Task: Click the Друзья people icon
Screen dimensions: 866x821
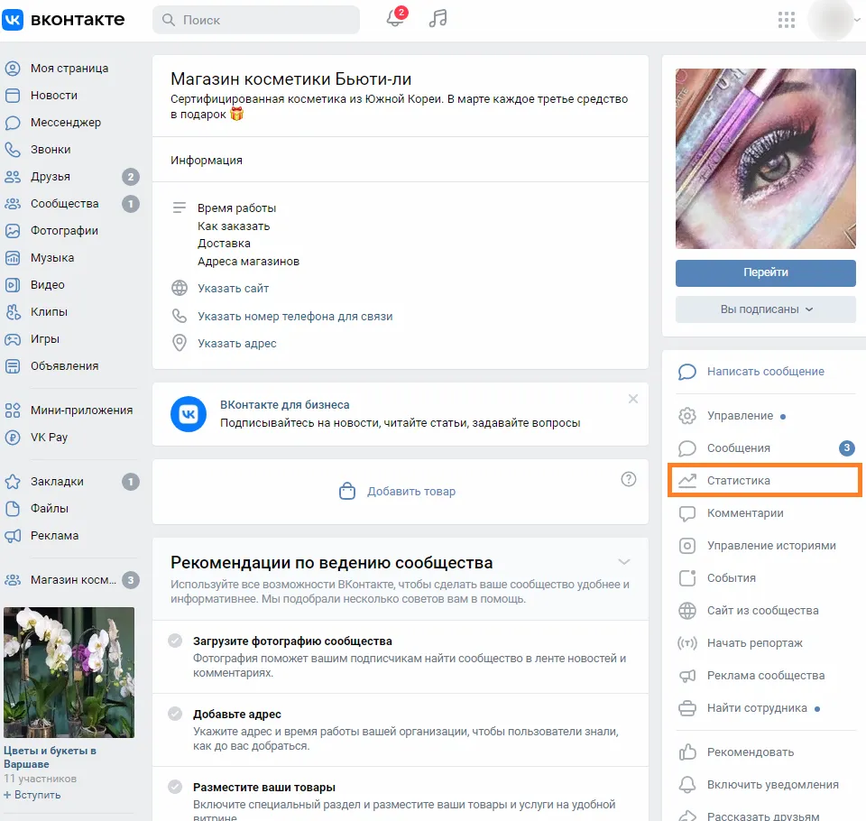Action: click(13, 177)
